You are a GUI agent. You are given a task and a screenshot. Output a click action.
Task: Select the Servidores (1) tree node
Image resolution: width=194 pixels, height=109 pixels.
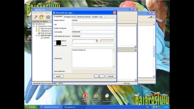point(40,24)
